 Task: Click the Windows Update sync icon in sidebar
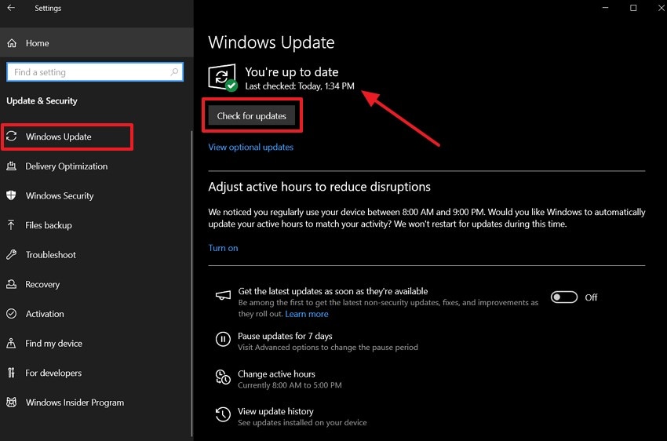pos(12,136)
